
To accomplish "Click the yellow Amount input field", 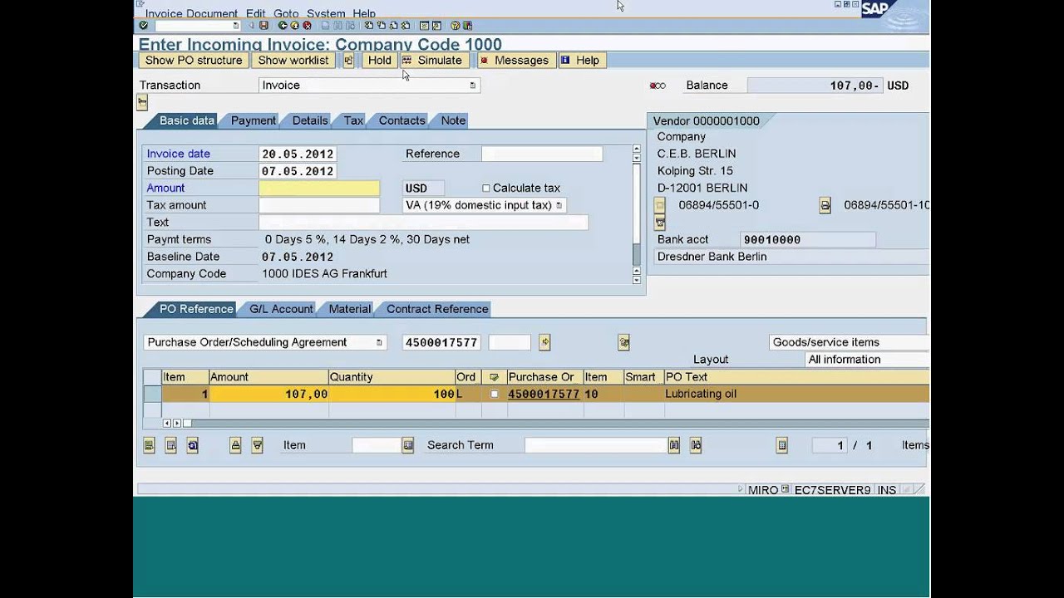I will [x=319, y=189].
